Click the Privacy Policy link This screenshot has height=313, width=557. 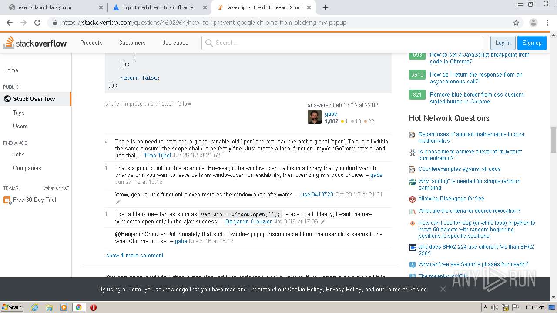344,289
